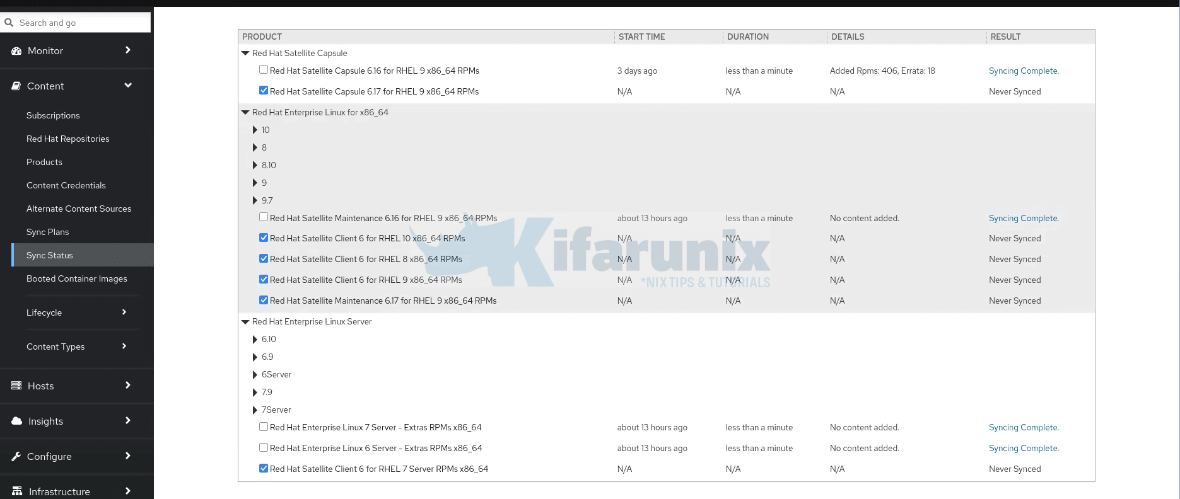Open Syncing Complete link for RHEL 7 Extras

[1024, 427]
